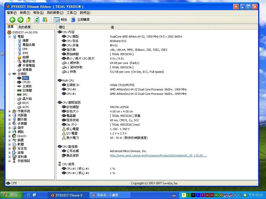Click the green Back arrow icon

coord(12,20)
